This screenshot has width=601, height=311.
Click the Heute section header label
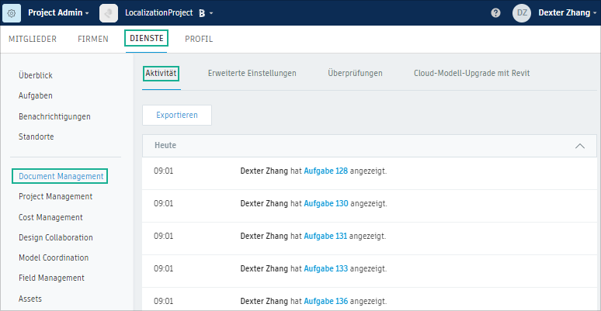pos(165,146)
